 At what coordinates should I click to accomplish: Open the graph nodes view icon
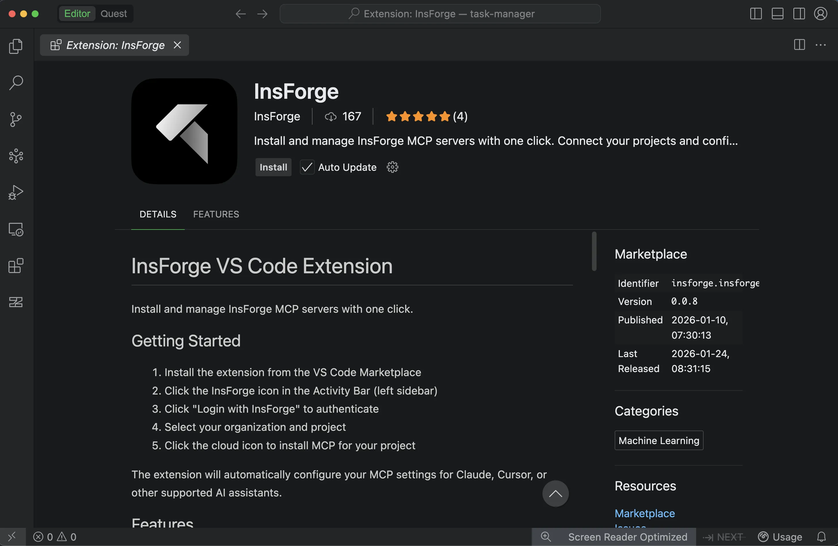pyautogui.click(x=16, y=156)
